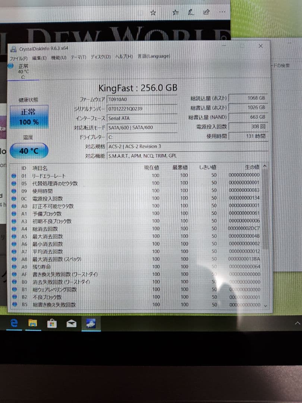Open the Edge settings and more menu

[222, 12]
